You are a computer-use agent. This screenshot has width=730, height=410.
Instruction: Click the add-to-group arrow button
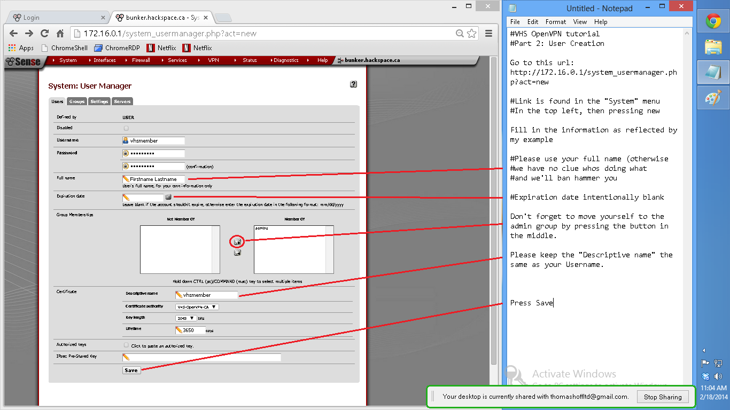click(237, 242)
